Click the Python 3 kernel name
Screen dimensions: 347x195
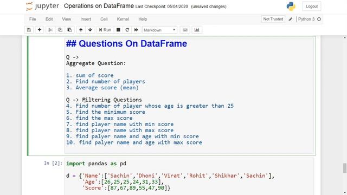click(x=306, y=19)
